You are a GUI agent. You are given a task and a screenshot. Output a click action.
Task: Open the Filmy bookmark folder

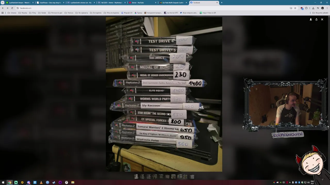point(33,13)
